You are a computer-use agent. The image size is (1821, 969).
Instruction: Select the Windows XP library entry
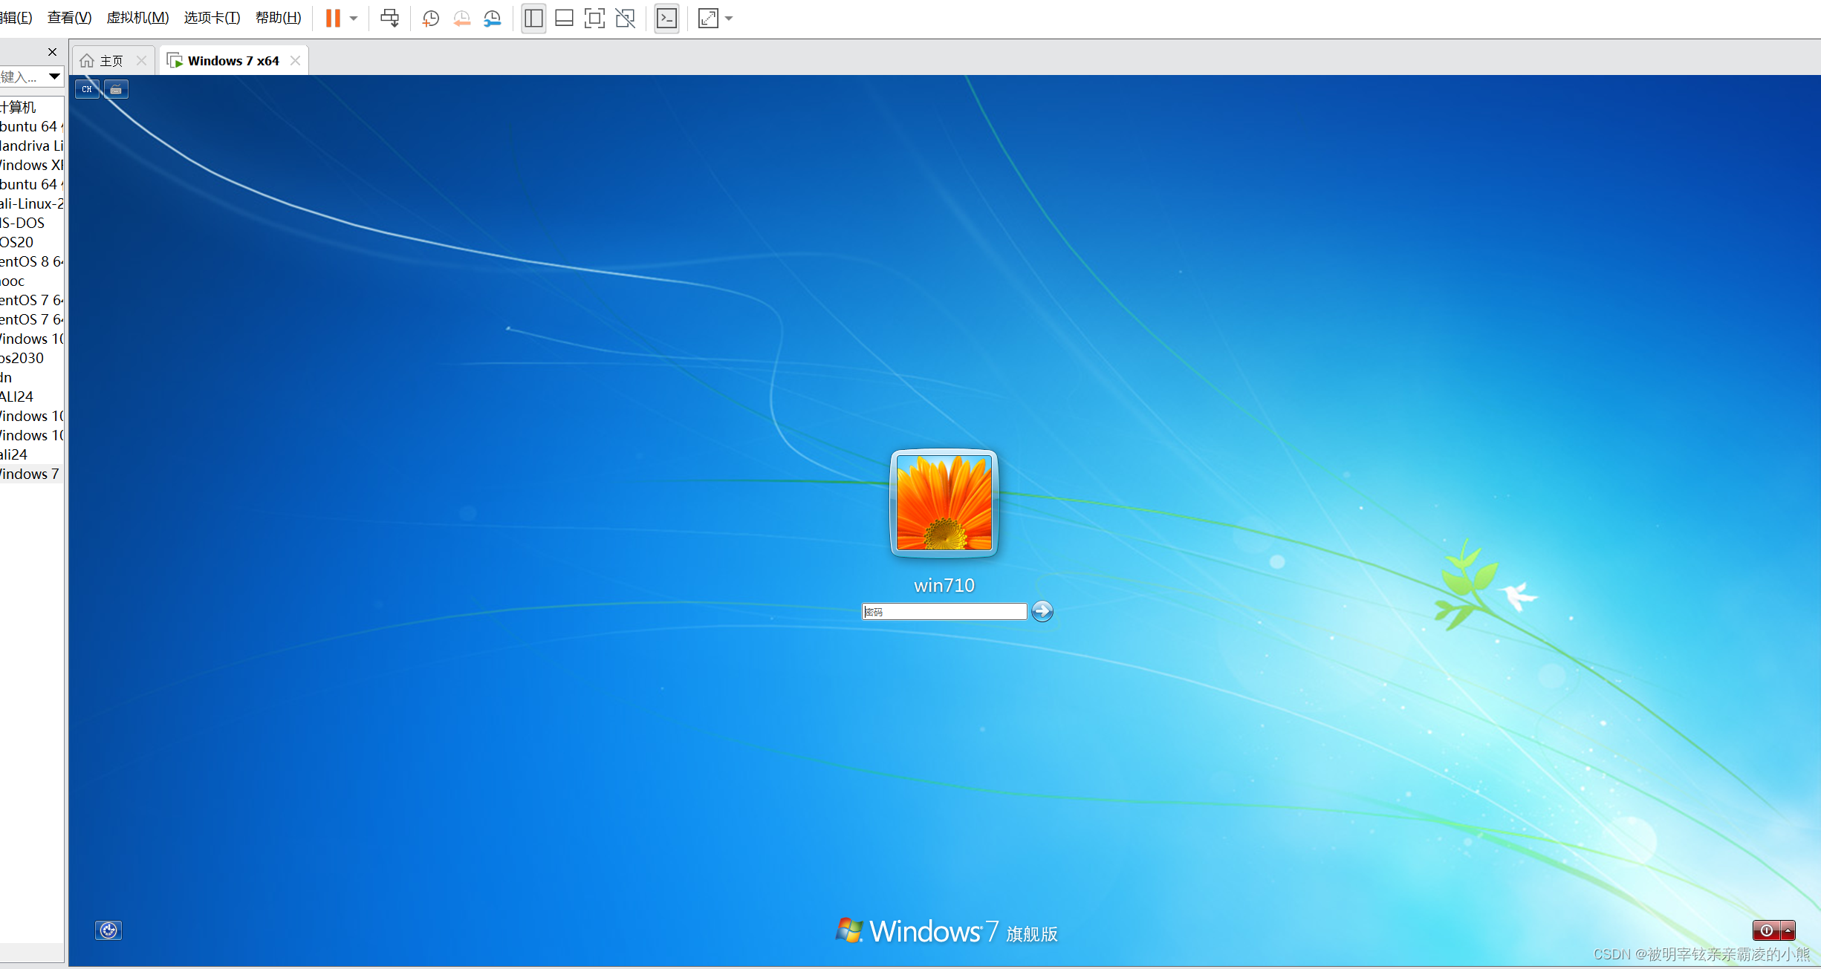[x=32, y=165]
